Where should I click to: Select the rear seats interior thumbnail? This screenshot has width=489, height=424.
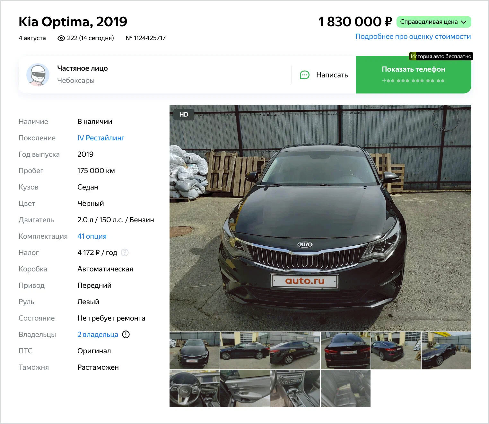(x=345, y=389)
